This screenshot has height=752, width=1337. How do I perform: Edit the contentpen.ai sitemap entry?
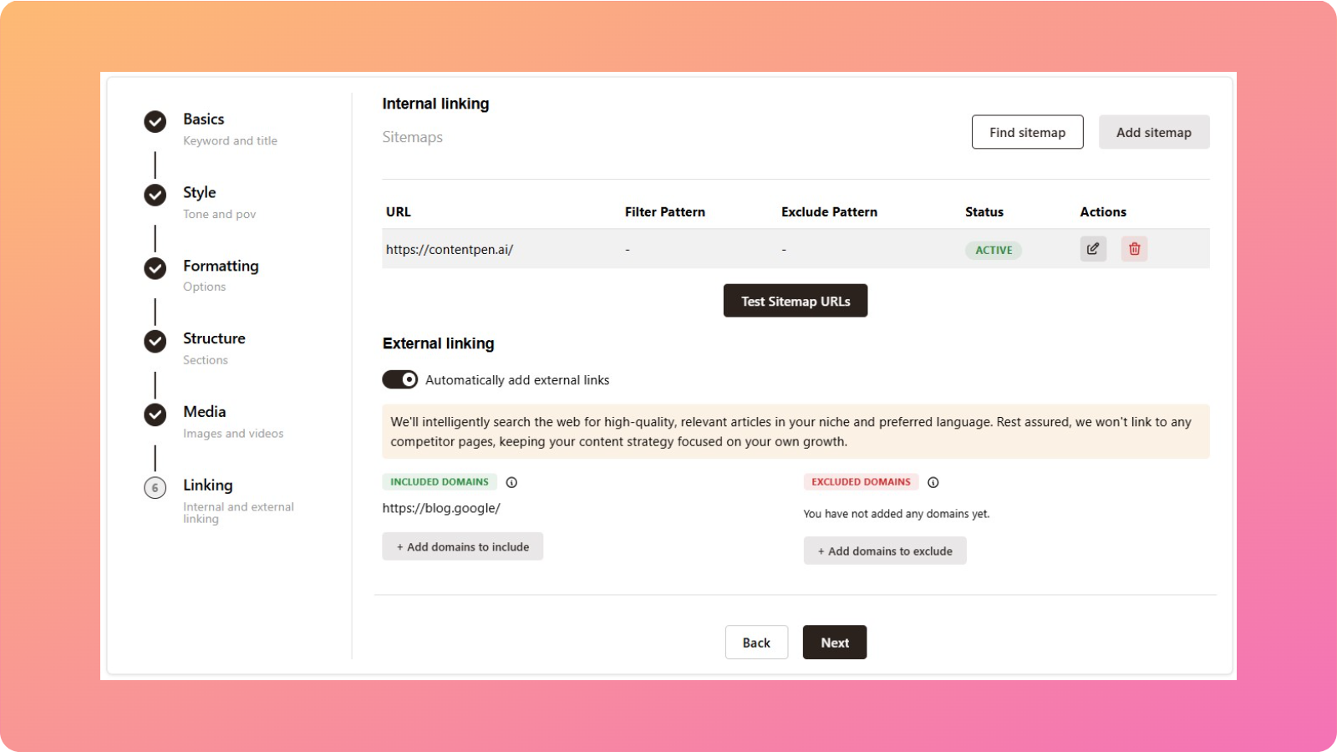[1092, 248]
